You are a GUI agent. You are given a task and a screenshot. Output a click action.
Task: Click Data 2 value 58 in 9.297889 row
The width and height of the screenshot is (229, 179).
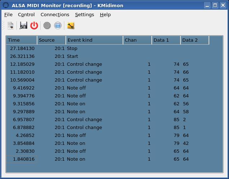(186, 111)
